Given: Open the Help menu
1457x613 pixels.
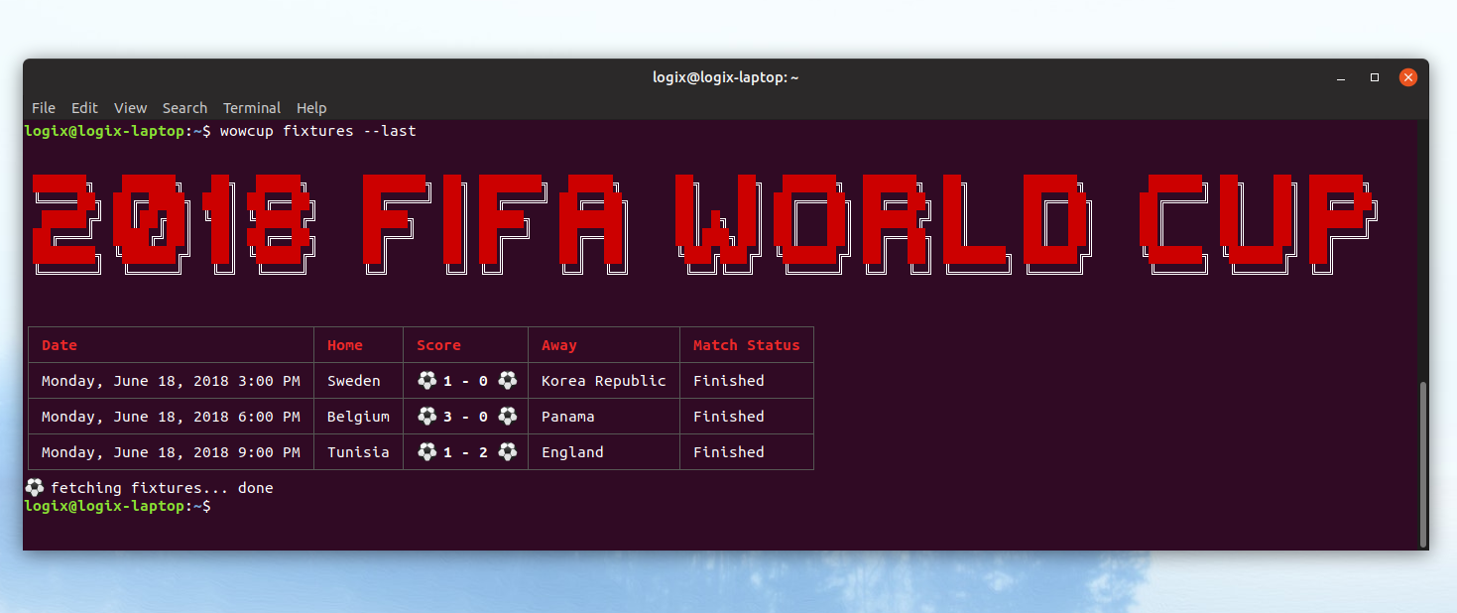Looking at the screenshot, I should point(311,107).
